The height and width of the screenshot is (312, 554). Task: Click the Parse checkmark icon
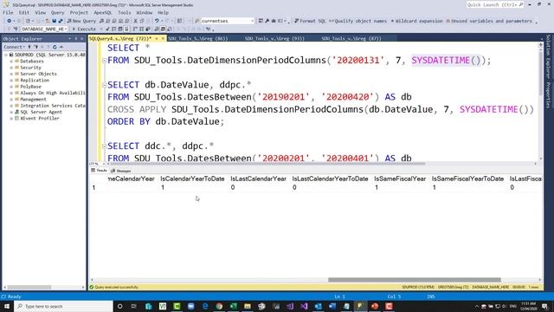click(x=107, y=29)
